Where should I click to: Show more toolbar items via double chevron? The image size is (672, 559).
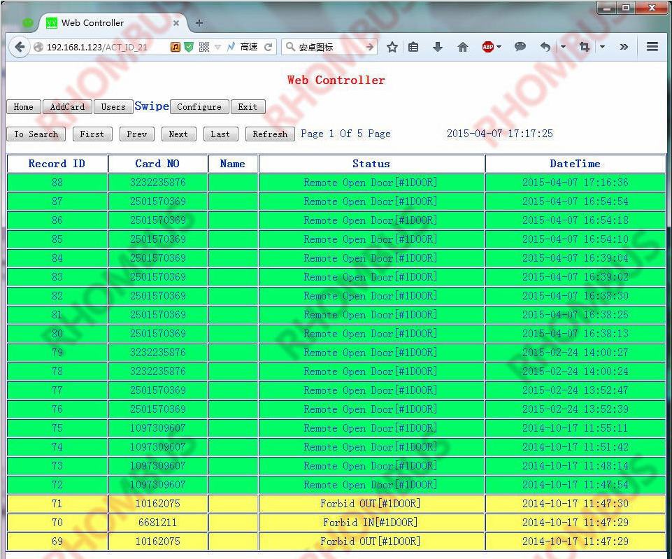pyautogui.click(x=624, y=47)
